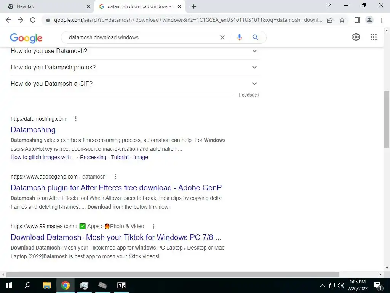Open the Google apps grid
This screenshot has width=390, height=293.
click(373, 37)
